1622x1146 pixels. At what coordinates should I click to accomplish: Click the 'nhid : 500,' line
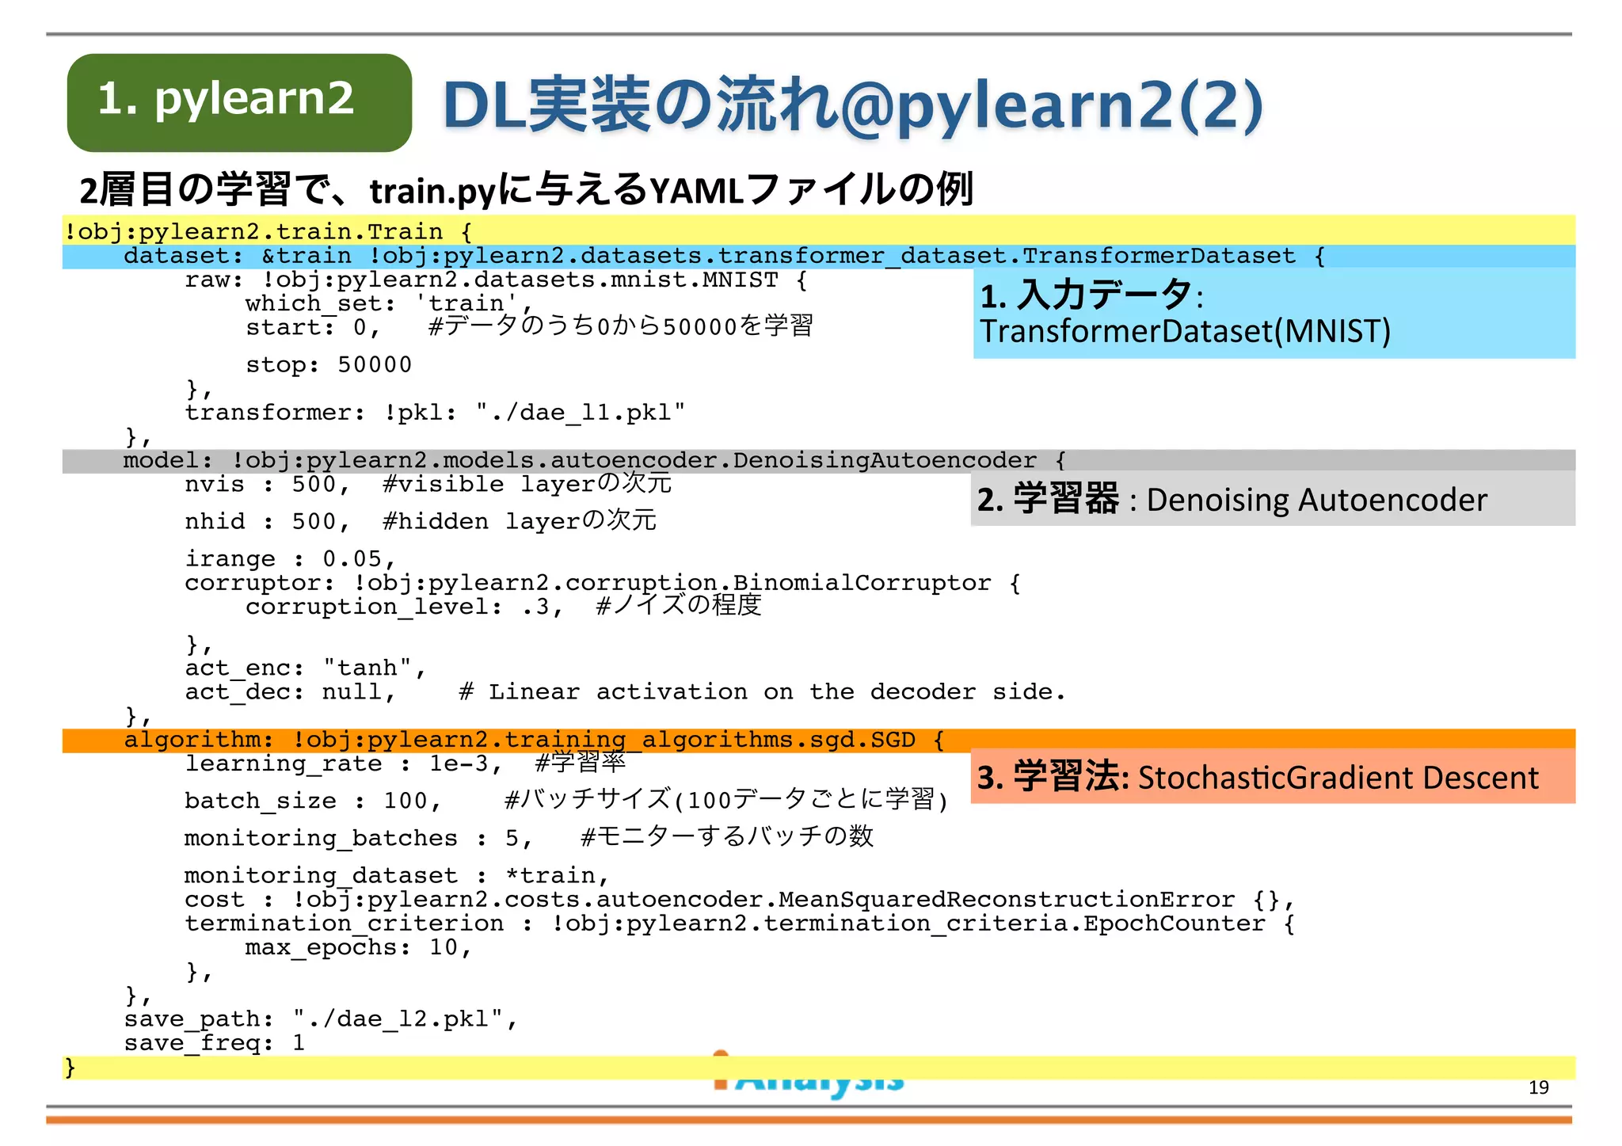[x=421, y=520]
